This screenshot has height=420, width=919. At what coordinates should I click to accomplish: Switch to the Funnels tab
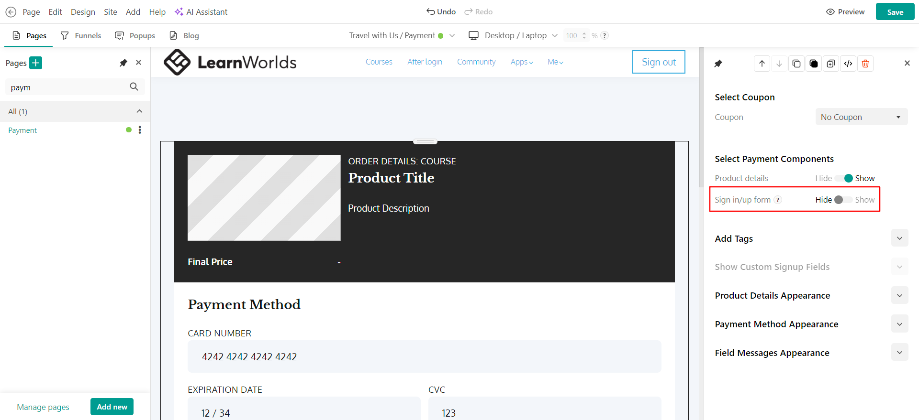[x=81, y=35]
